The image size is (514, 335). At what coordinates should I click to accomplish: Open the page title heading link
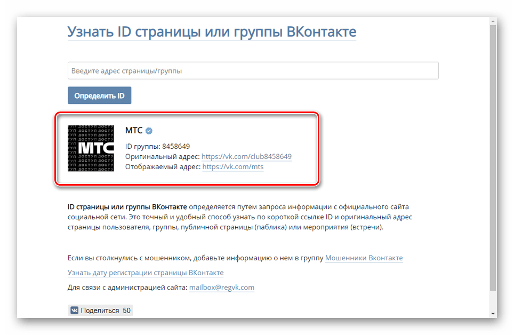coord(212,32)
